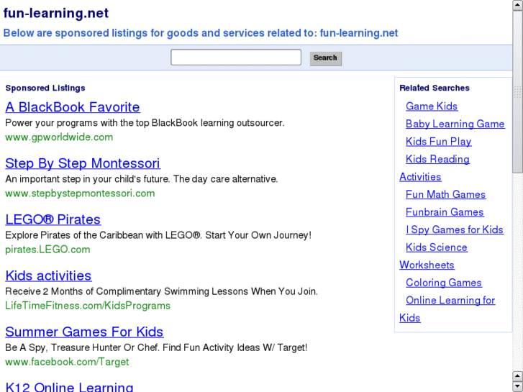Screen dimensions: 523x392
Task: Click the Search button
Action: [x=325, y=58]
